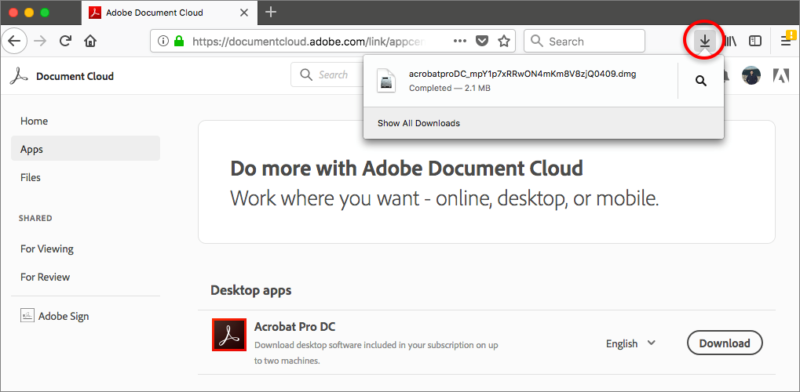Open a new tab with the plus button

pos(271,13)
